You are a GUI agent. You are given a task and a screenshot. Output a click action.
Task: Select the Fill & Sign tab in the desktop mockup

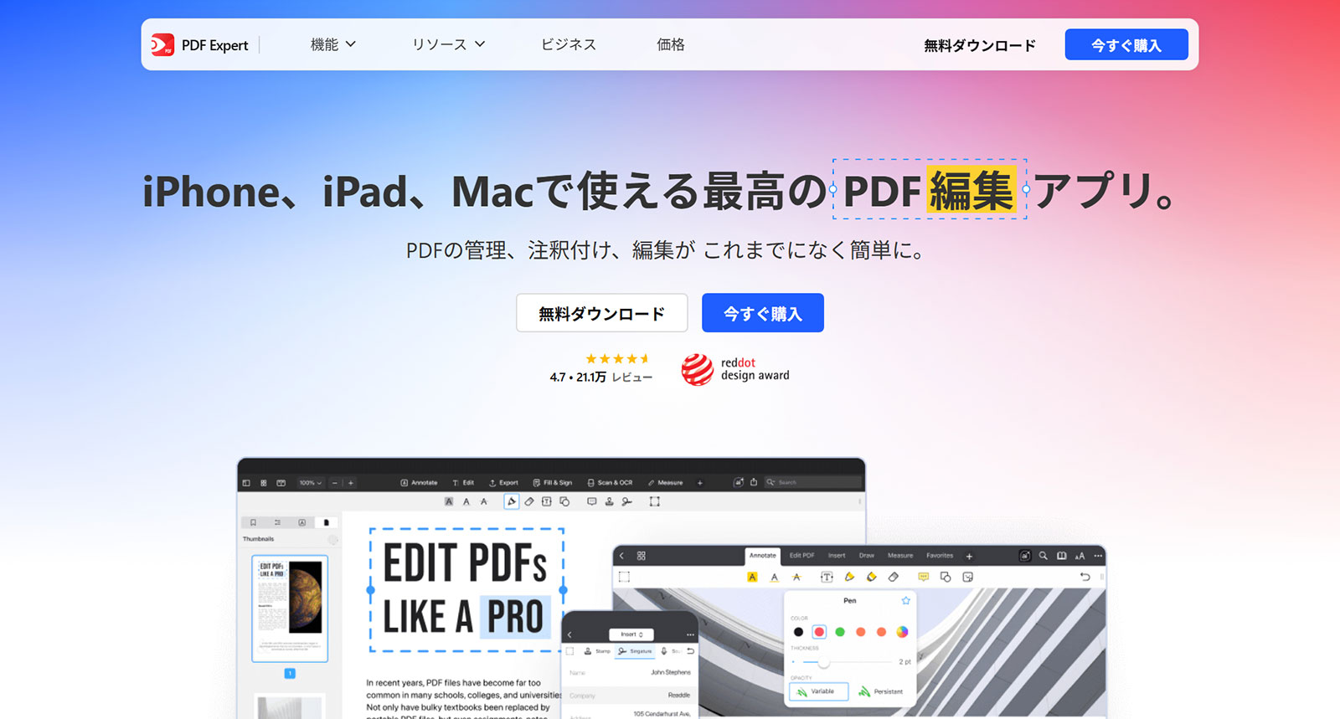click(x=553, y=483)
